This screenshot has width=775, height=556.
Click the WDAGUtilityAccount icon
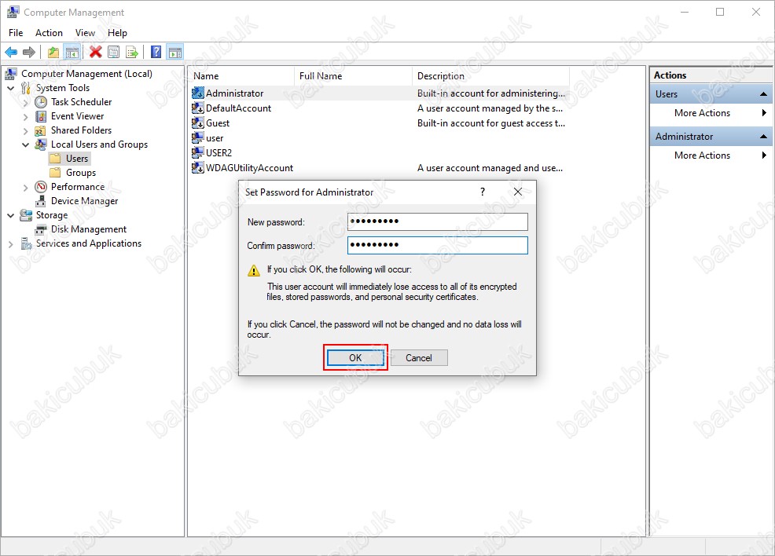point(198,167)
